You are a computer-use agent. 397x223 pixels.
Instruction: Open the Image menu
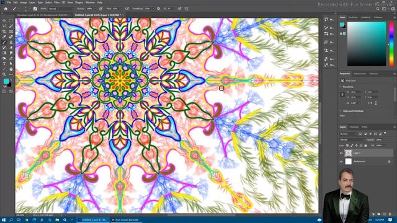(x=24, y=2)
